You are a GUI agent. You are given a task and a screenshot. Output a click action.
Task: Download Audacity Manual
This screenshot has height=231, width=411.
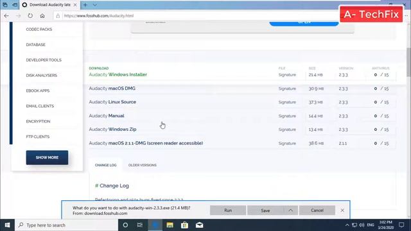pos(107,116)
